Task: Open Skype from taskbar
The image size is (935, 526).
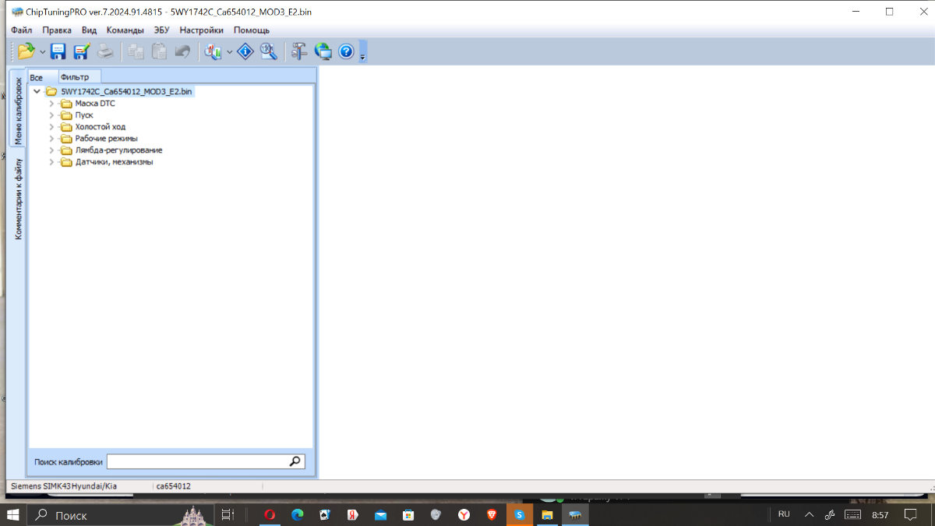Action: (519, 514)
